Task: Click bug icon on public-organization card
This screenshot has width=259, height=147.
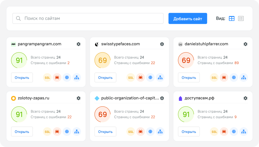Action: (141, 132)
